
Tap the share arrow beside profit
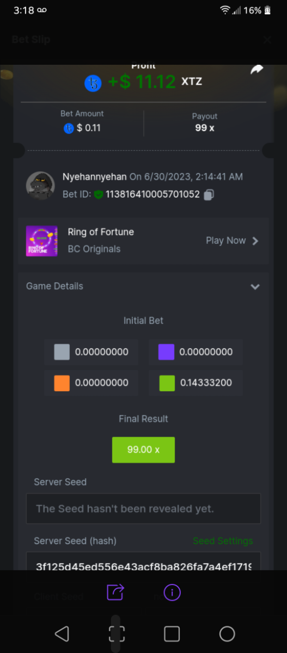coord(257,70)
